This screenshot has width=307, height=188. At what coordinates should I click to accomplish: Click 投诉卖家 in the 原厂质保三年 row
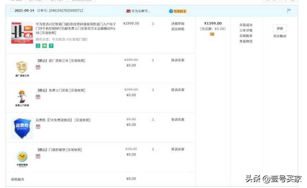click(x=178, y=60)
